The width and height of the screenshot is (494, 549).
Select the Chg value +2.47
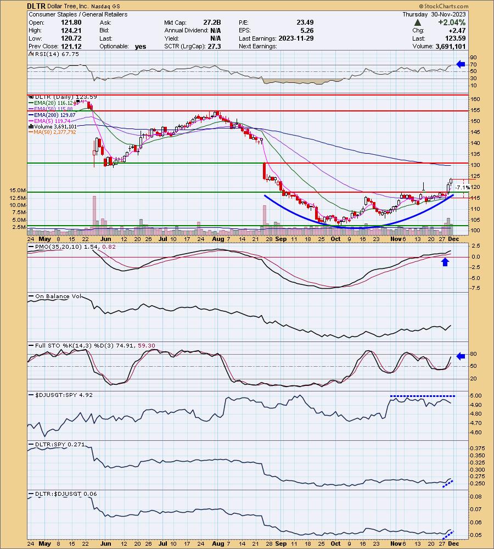457,31
